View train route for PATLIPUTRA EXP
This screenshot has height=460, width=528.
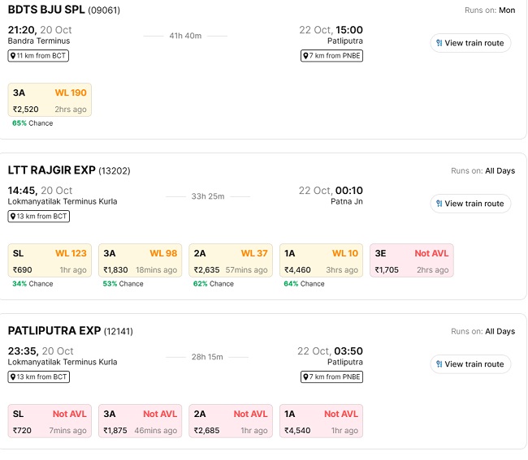[470, 364]
